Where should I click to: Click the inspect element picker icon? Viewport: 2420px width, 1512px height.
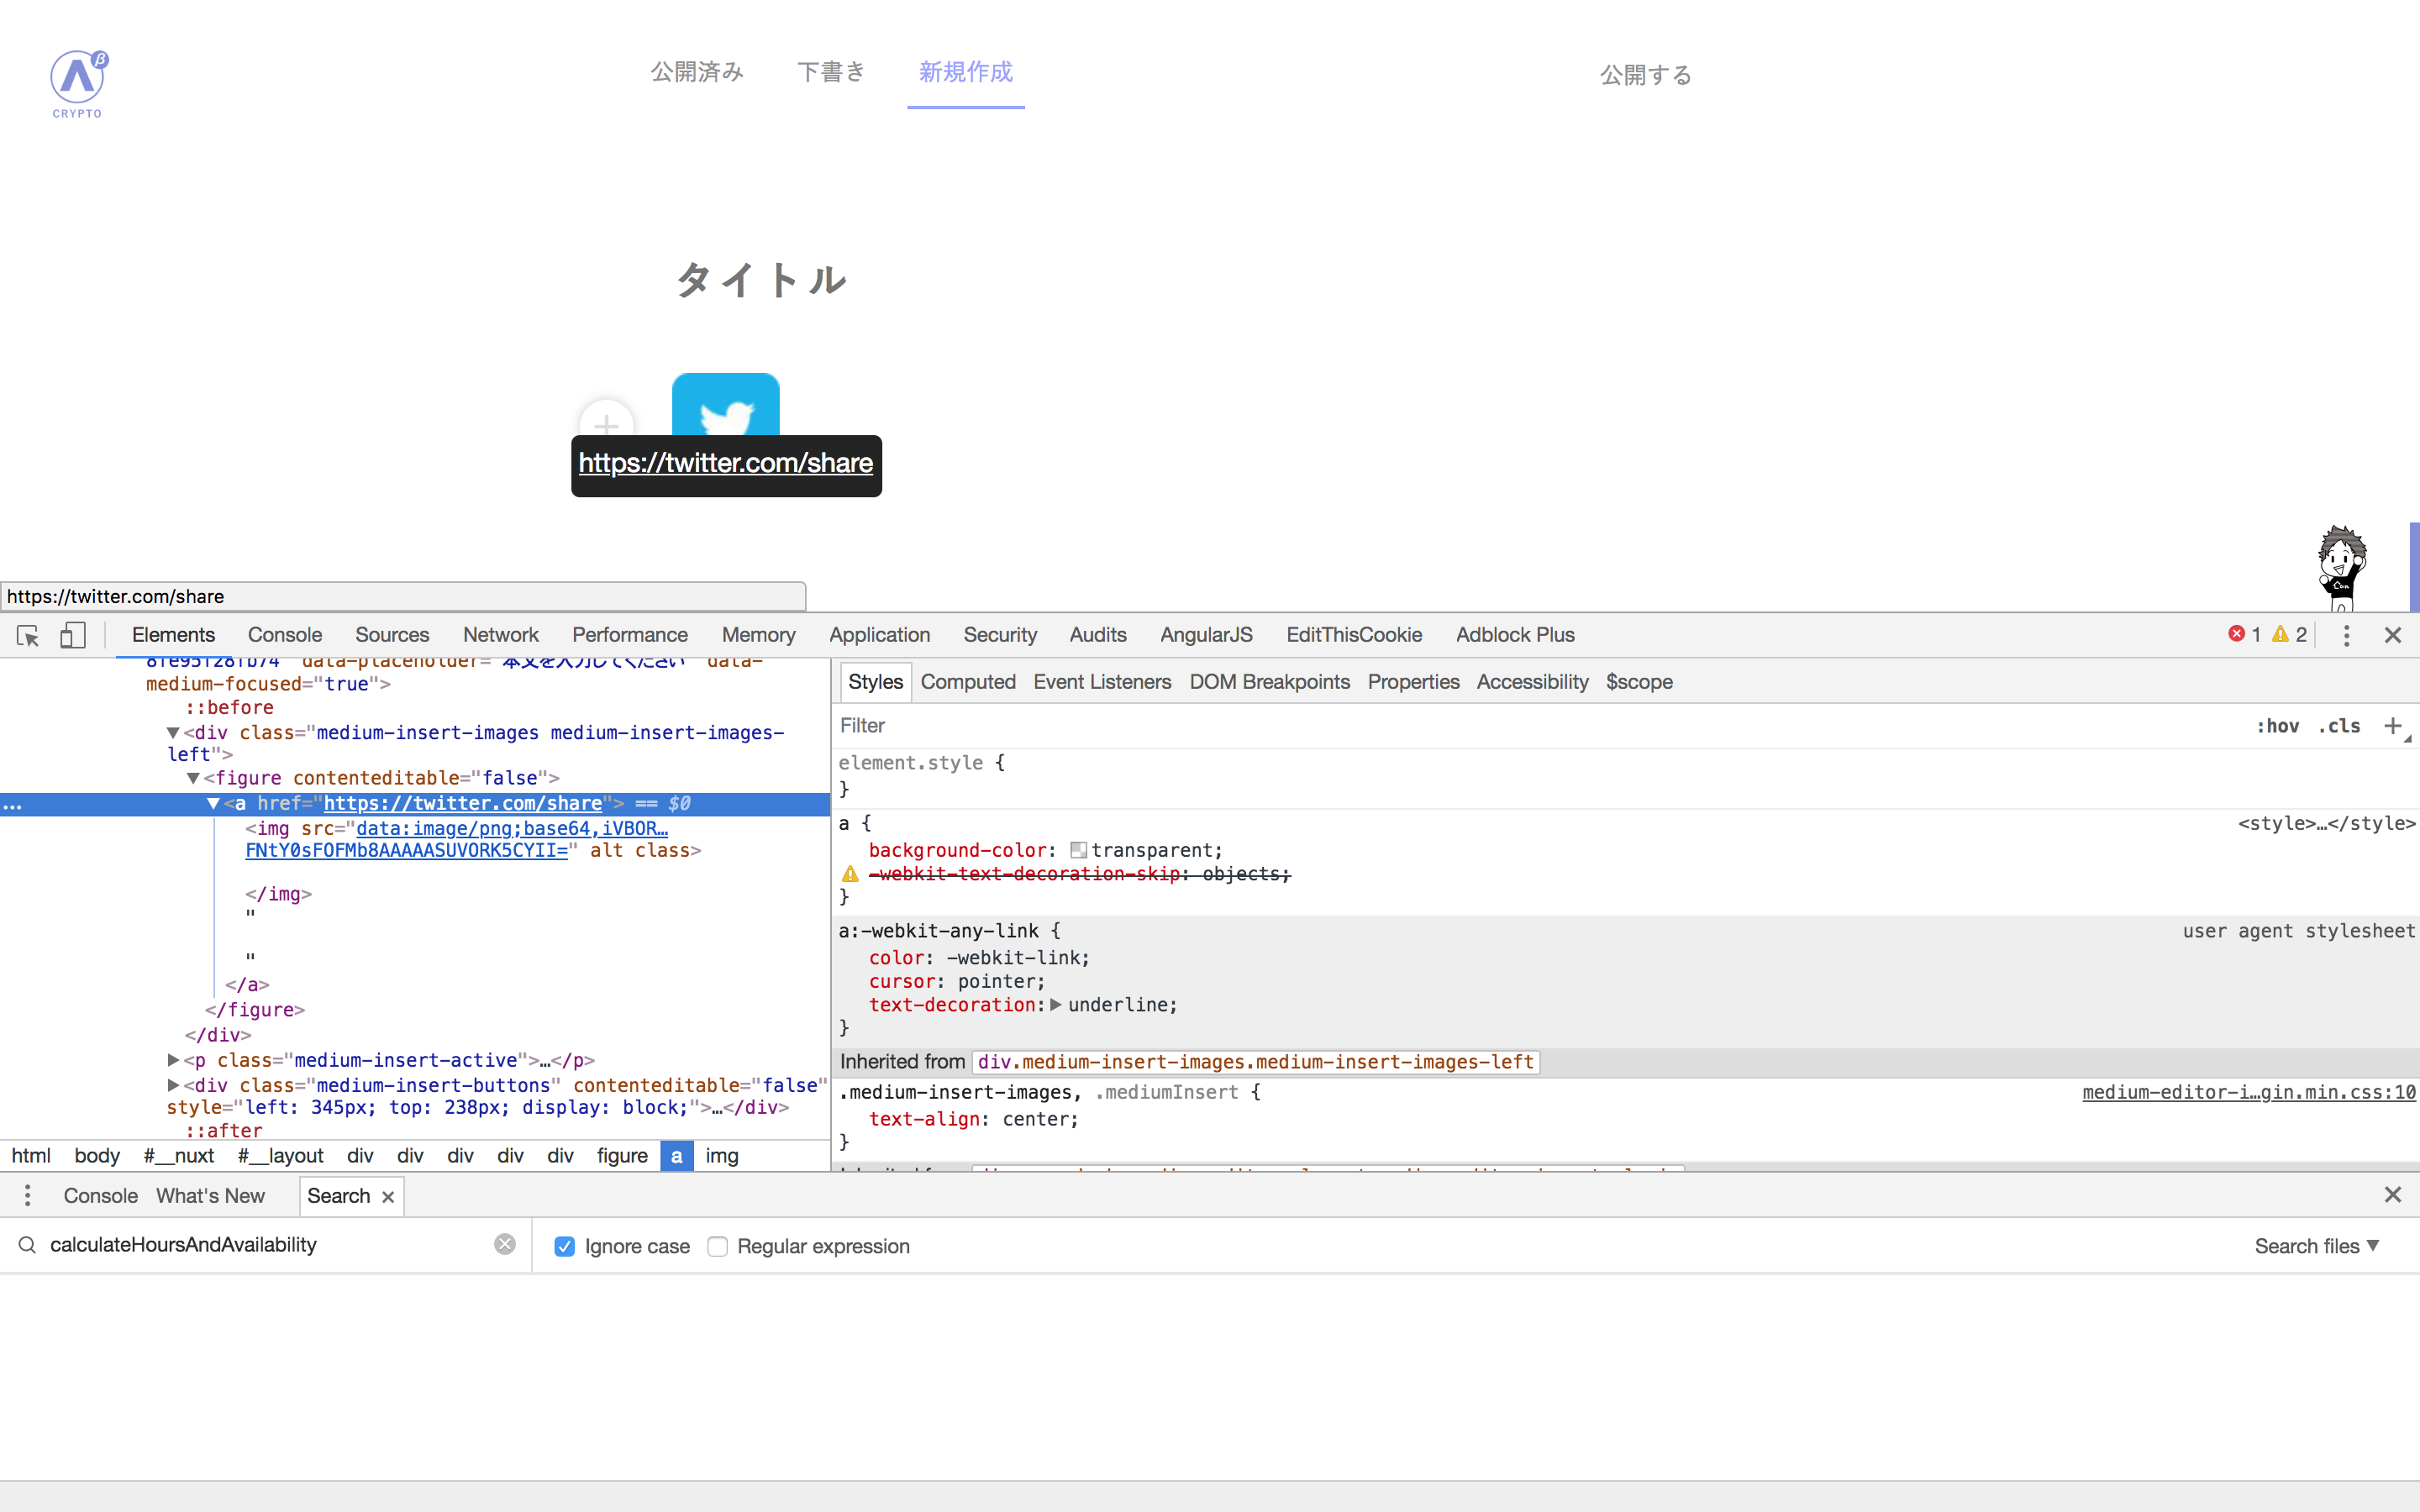coord(28,635)
